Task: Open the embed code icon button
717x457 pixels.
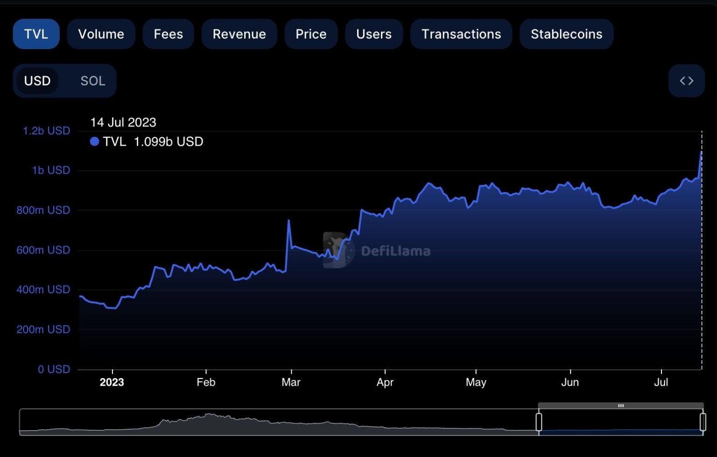Action: click(x=686, y=81)
